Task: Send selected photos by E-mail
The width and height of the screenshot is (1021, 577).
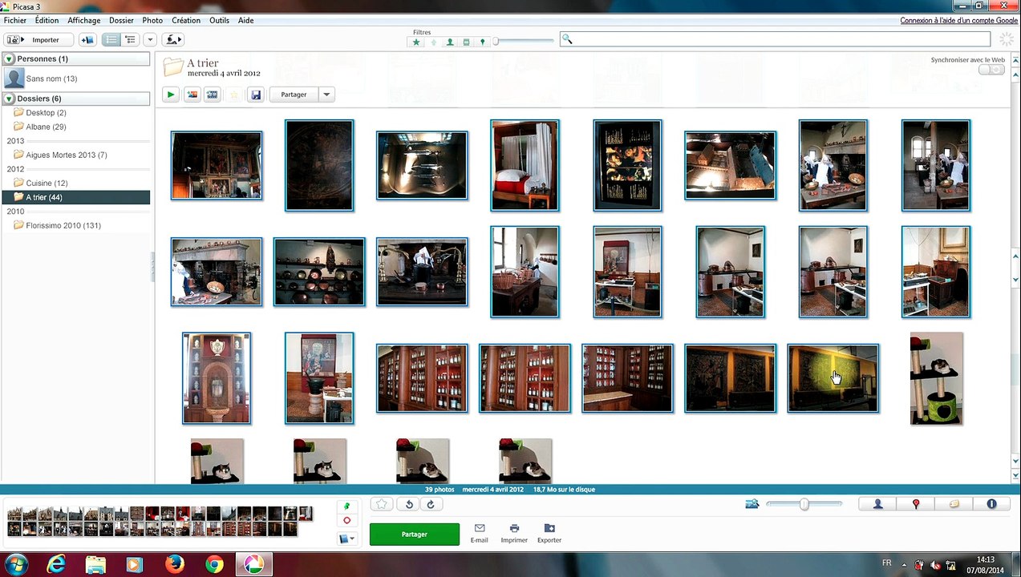Action: (479, 534)
